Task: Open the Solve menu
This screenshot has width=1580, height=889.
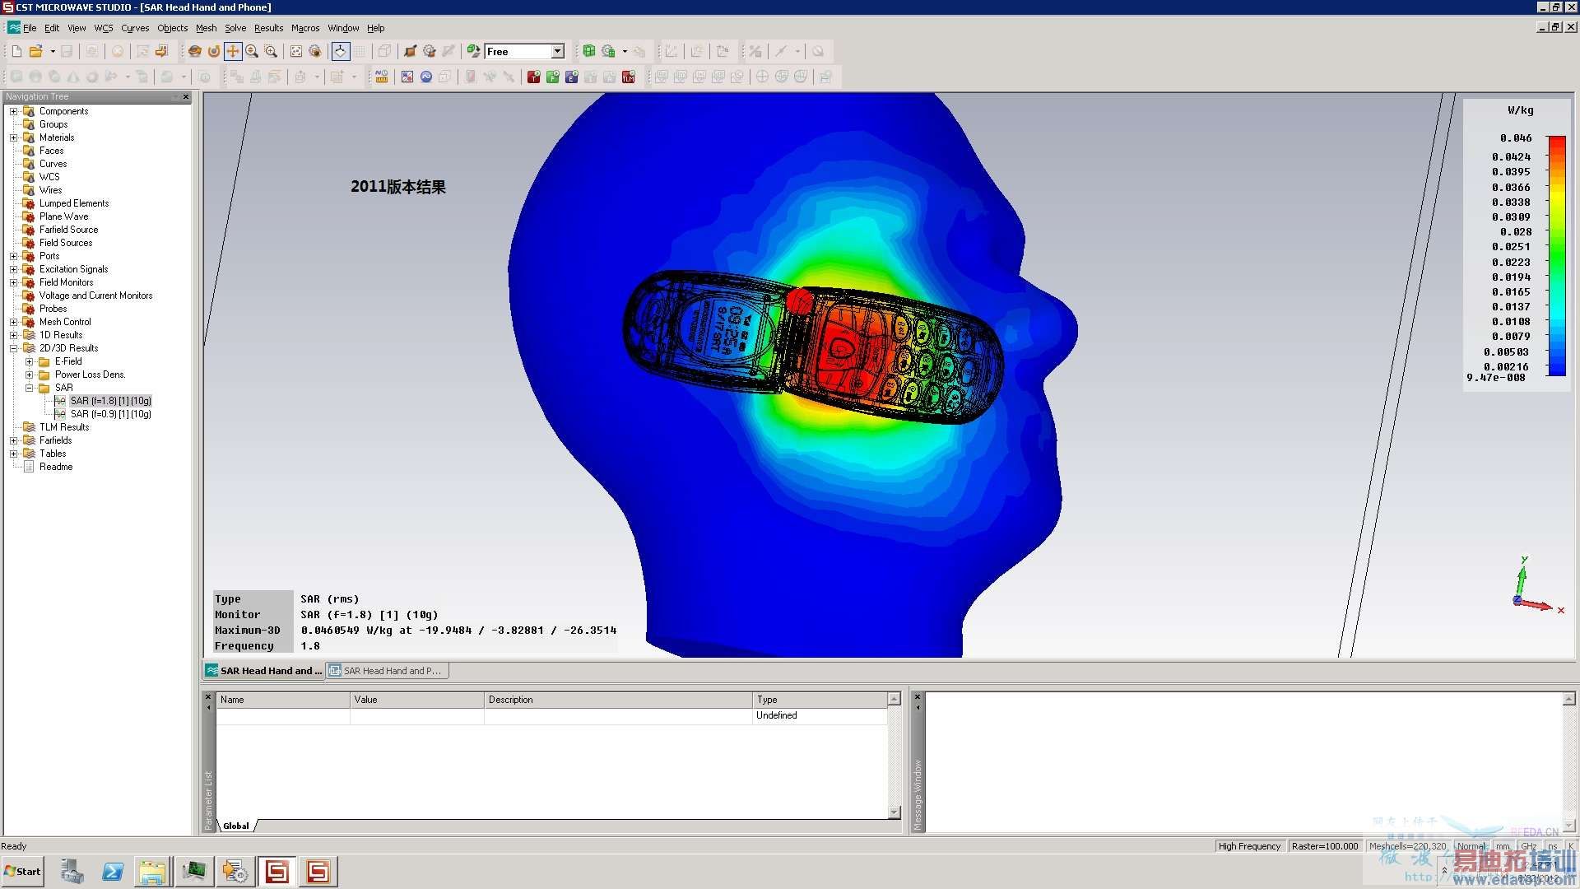Action: coord(235,28)
